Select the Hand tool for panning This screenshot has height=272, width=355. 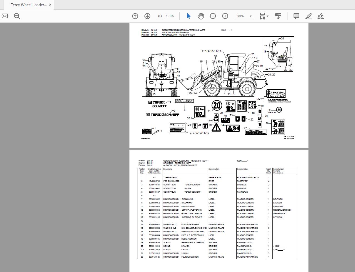coord(201,16)
